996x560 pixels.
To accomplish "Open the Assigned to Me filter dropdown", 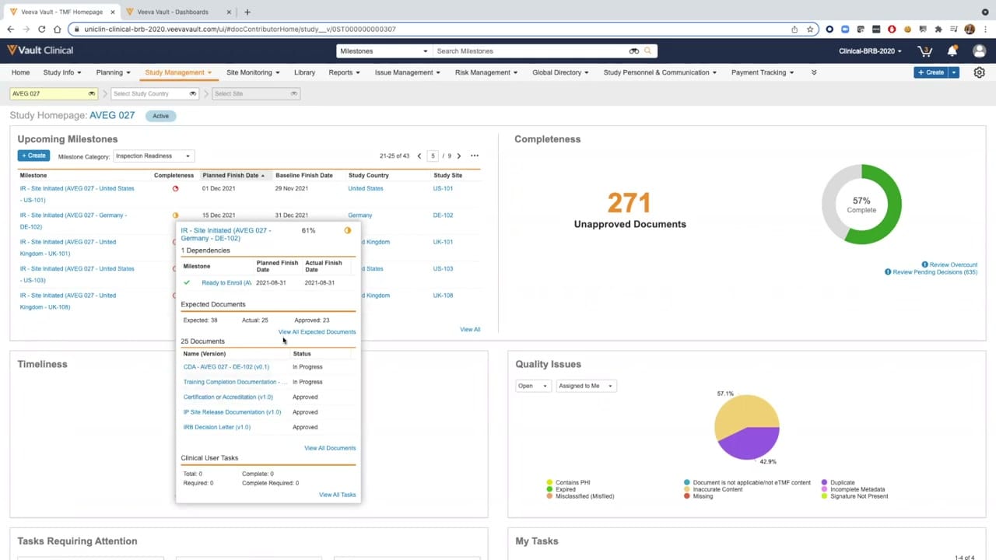I will click(x=587, y=386).
